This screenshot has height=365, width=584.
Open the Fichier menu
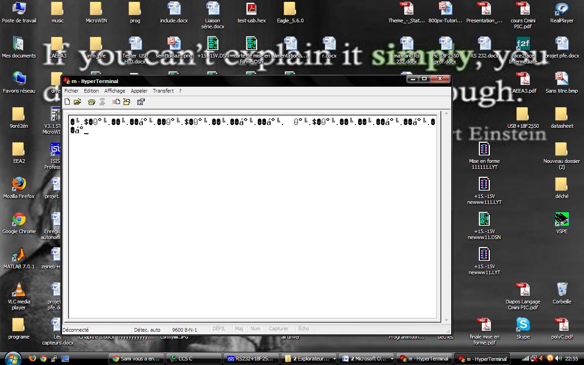tap(72, 91)
